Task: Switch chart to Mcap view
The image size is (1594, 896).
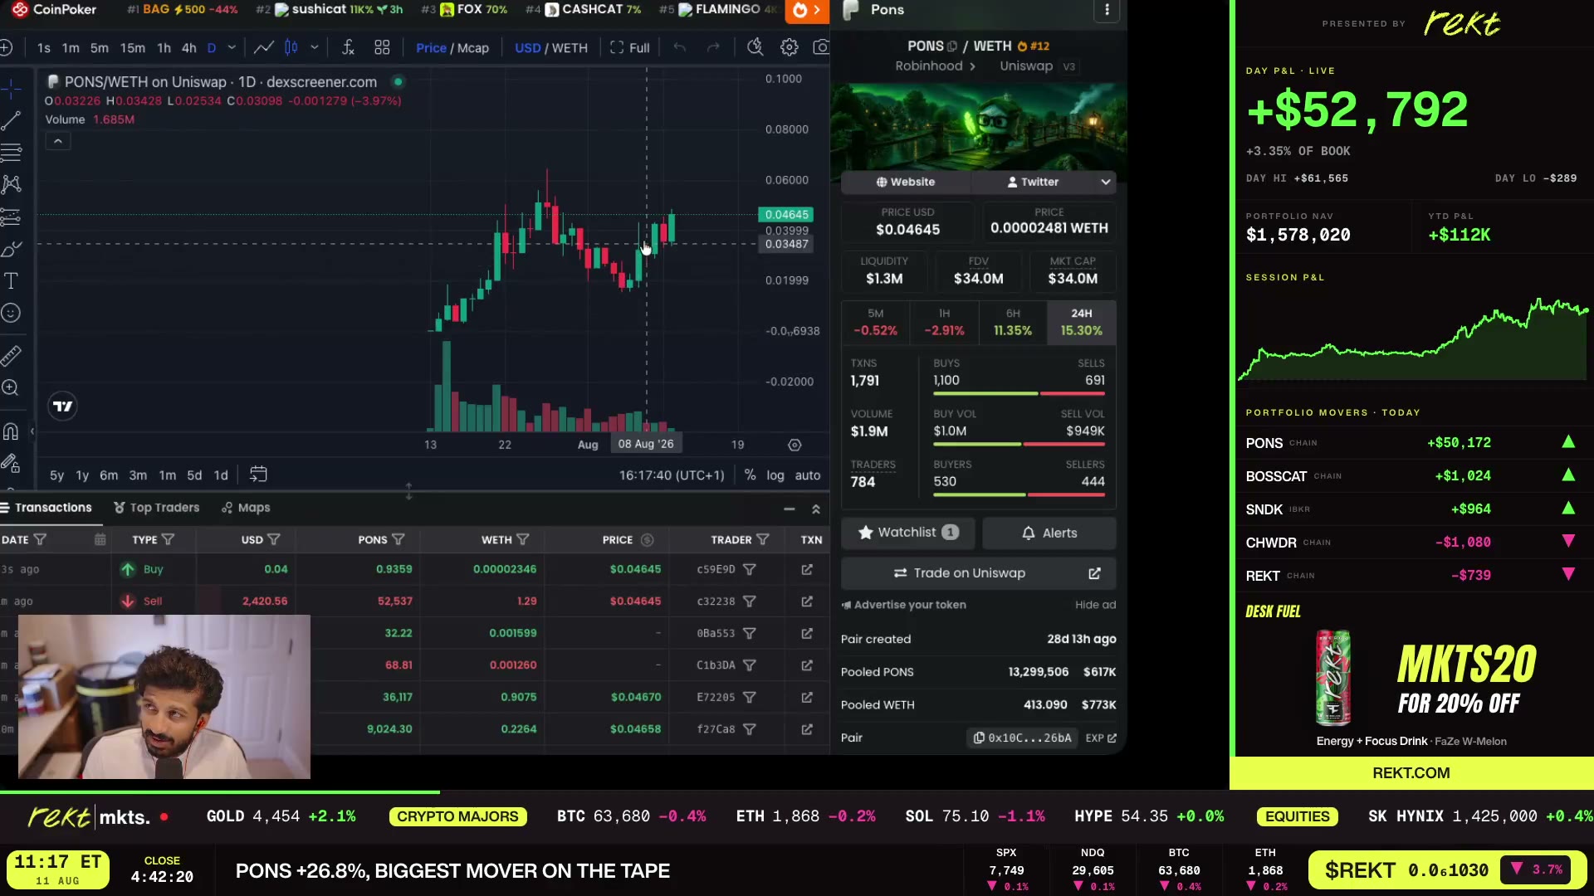Action: click(473, 48)
